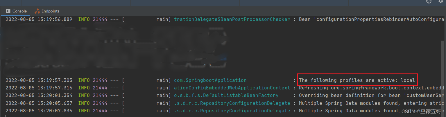The height and width of the screenshot is (117, 446).
Task: Switch to the Endpoints tab
Action: coord(47,11)
